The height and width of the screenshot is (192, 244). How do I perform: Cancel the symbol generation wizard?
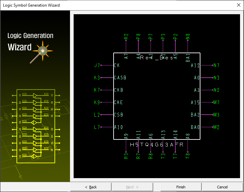[x=222, y=187]
